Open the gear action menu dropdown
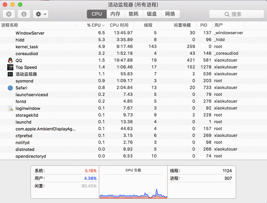Screen dimensions: 267x203 point(41,14)
